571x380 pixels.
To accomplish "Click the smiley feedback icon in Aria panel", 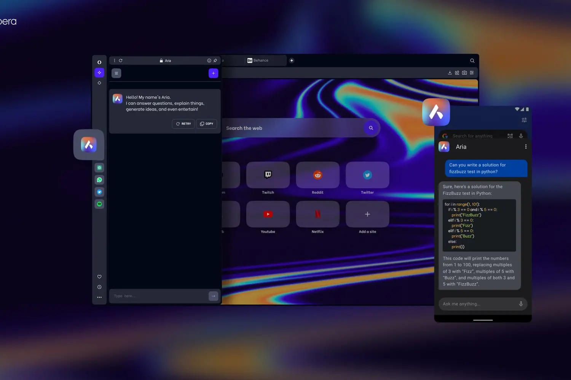I will [x=209, y=60].
